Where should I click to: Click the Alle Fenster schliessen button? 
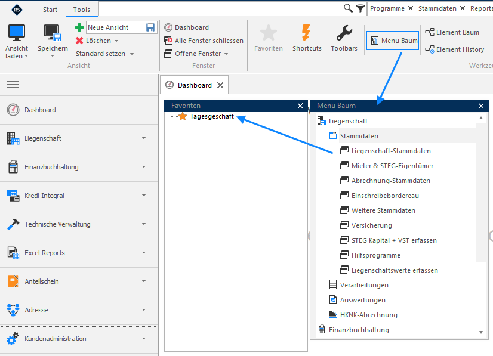coord(204,41)
